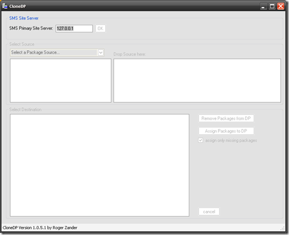The width and height of the screenshot is (289, 235).
Task: Maximize the CloneDP window
Action: [x=272, y=6]
